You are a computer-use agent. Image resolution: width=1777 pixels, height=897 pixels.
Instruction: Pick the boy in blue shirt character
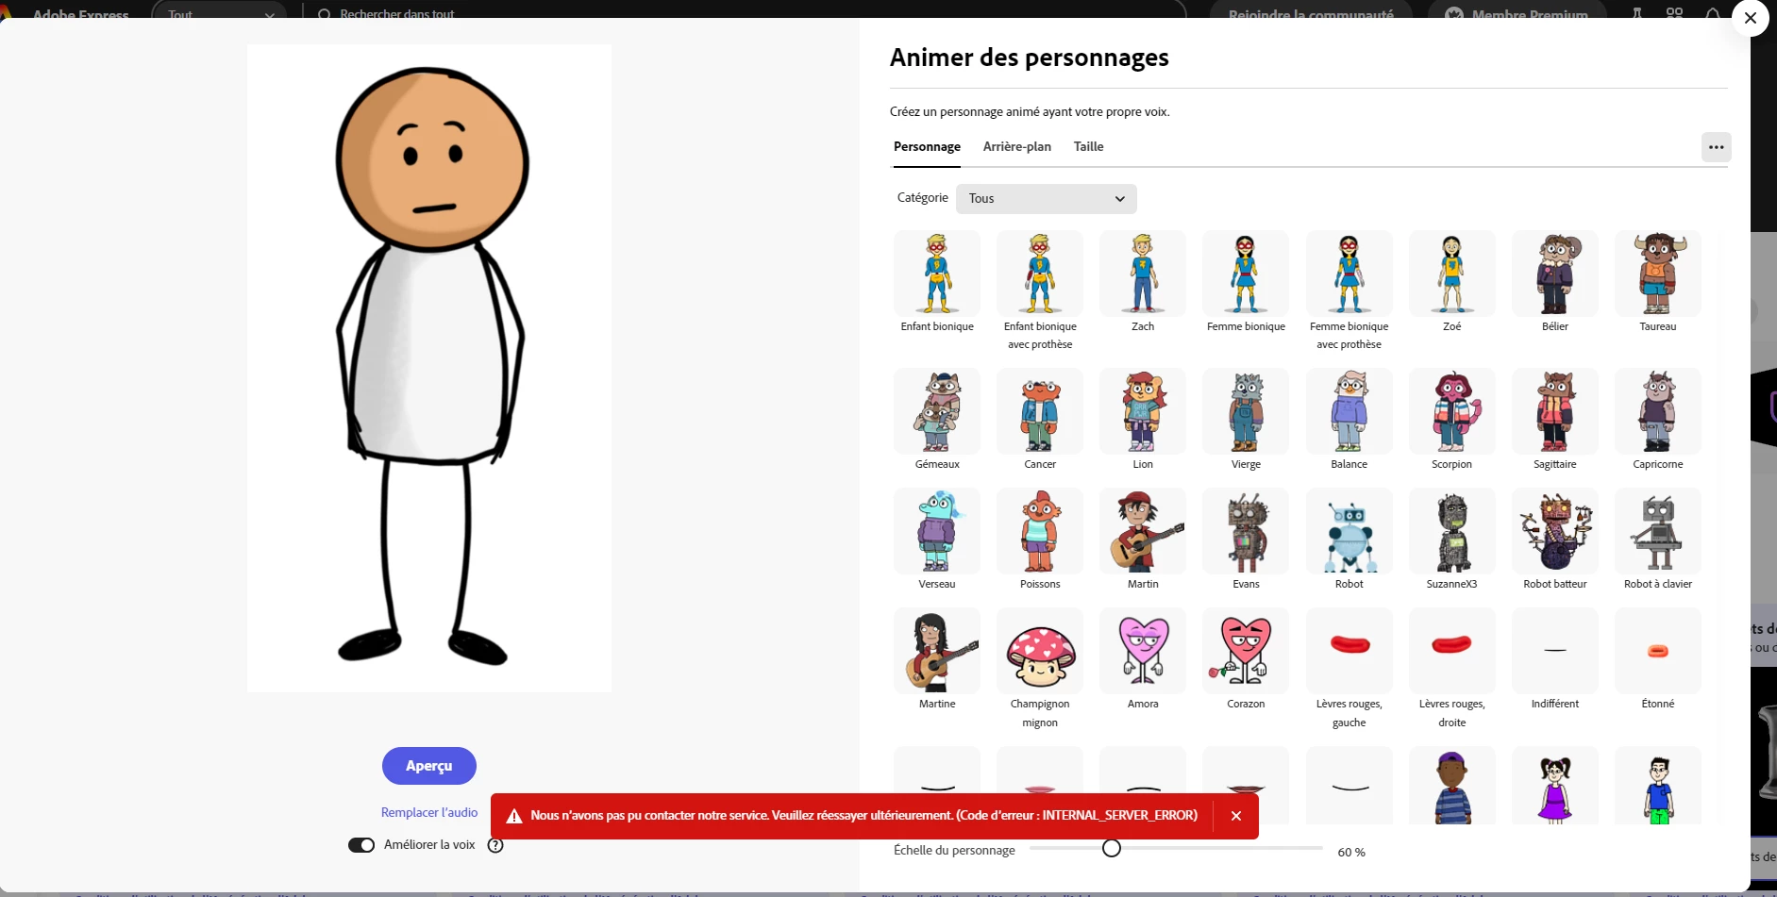pyautogui.click(x=1658, y=786)
